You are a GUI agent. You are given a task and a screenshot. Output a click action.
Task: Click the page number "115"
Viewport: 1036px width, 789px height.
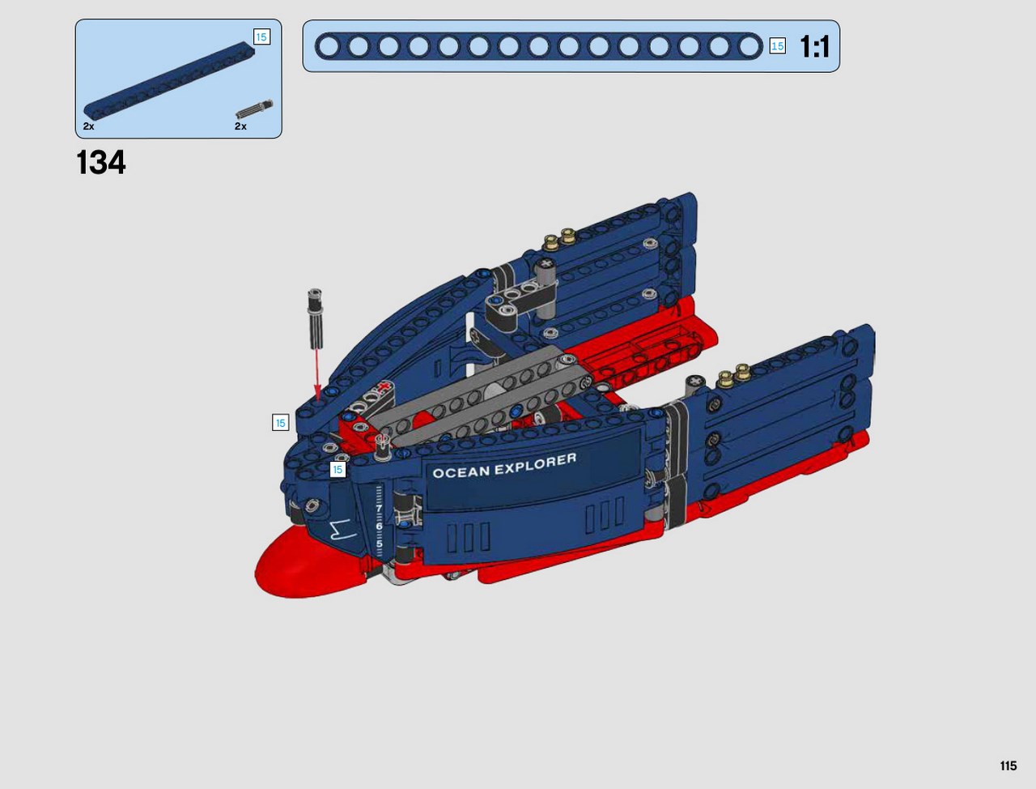click(1008, 766)
